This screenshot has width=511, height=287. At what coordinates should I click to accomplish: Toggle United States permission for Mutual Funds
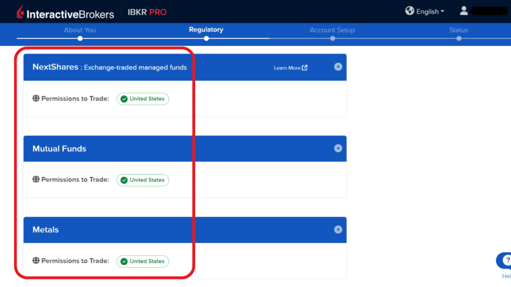coord(143,180)
